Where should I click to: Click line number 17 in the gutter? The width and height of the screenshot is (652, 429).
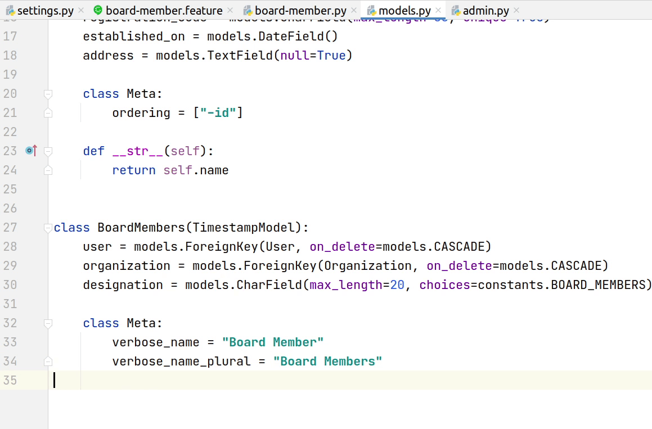(x=10, y=36)
